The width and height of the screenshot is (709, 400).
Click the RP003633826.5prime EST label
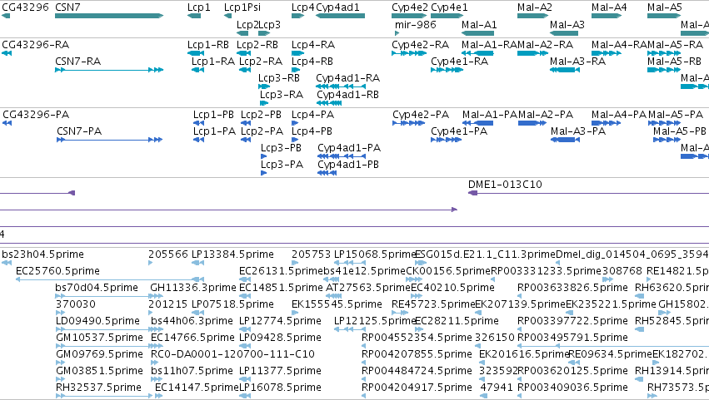point(573,288)
